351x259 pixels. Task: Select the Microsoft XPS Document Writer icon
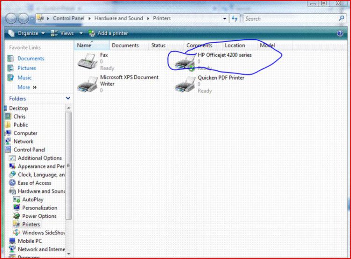88,84
